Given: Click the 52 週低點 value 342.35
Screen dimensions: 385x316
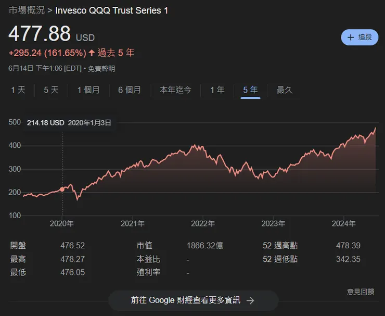Looking at the screenshot, I should point(348,259).
